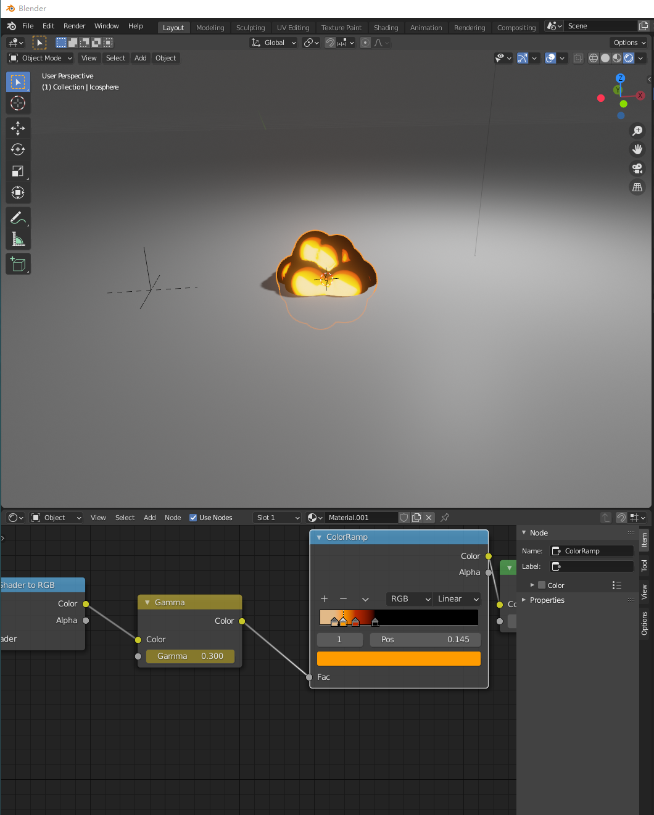Switch to Material Preview shading
654x815 pixels.
(x=617, y=58)
